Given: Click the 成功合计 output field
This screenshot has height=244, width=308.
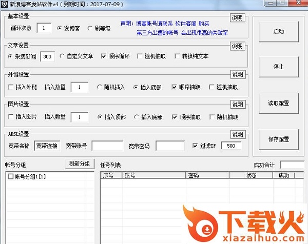Looking at the screenshot, I should [x=292, y=165].
